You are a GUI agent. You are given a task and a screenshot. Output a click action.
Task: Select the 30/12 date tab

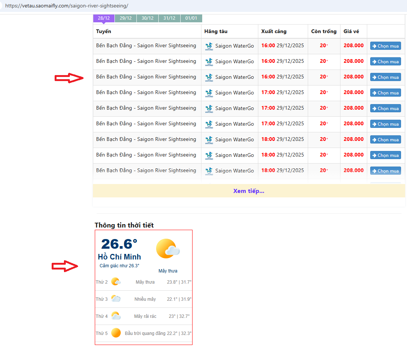(148, 18)
